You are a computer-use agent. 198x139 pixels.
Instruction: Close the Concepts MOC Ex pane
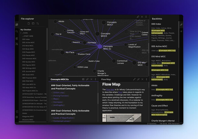click(x=91, y=79)
